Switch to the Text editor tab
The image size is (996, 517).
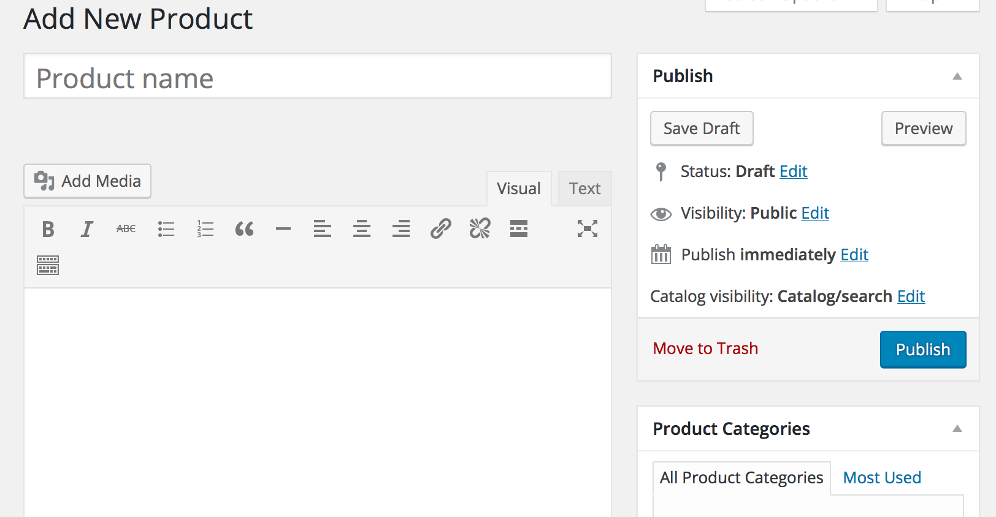(x=584, y=189)
